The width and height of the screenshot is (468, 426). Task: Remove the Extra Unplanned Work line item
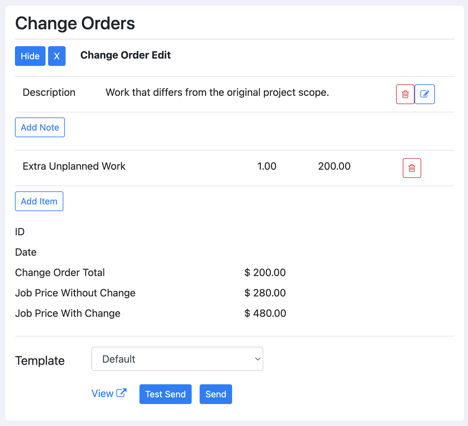pos(412,168)
